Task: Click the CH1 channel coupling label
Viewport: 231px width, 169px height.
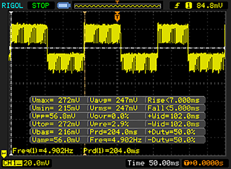Action: pyautogui.click(x=12, y=163)
